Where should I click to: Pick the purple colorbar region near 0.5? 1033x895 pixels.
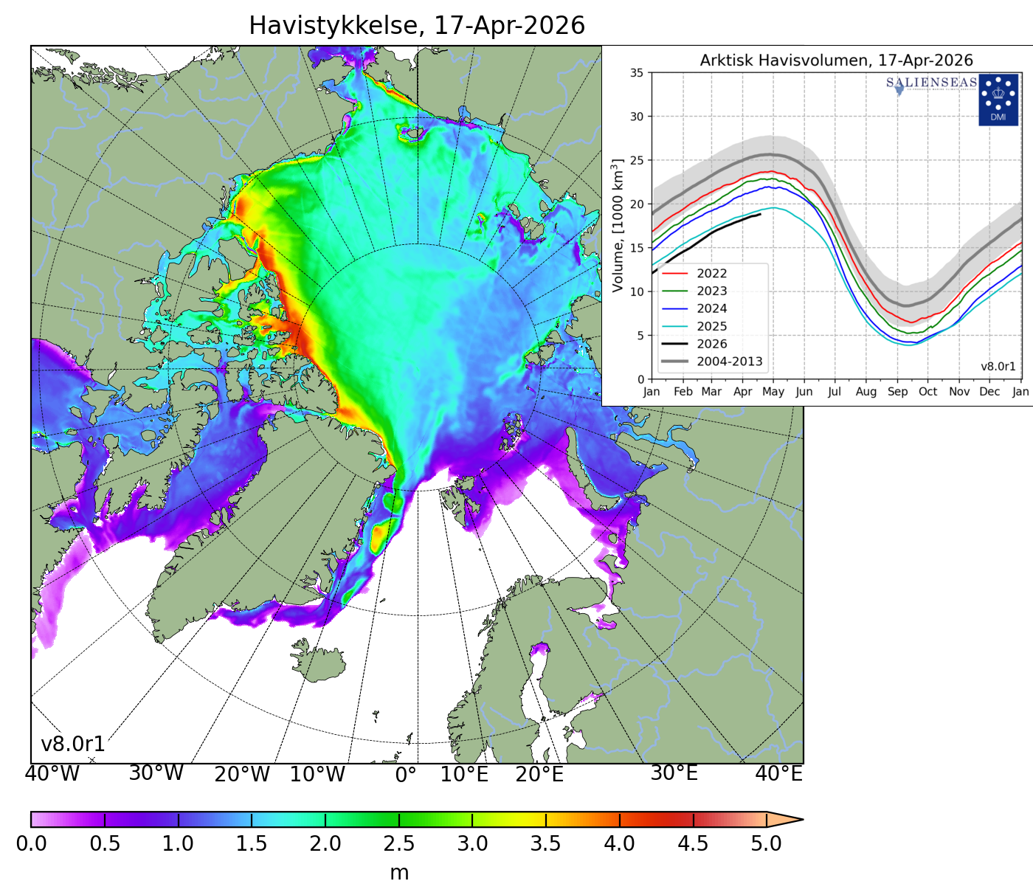click(106, 819)
